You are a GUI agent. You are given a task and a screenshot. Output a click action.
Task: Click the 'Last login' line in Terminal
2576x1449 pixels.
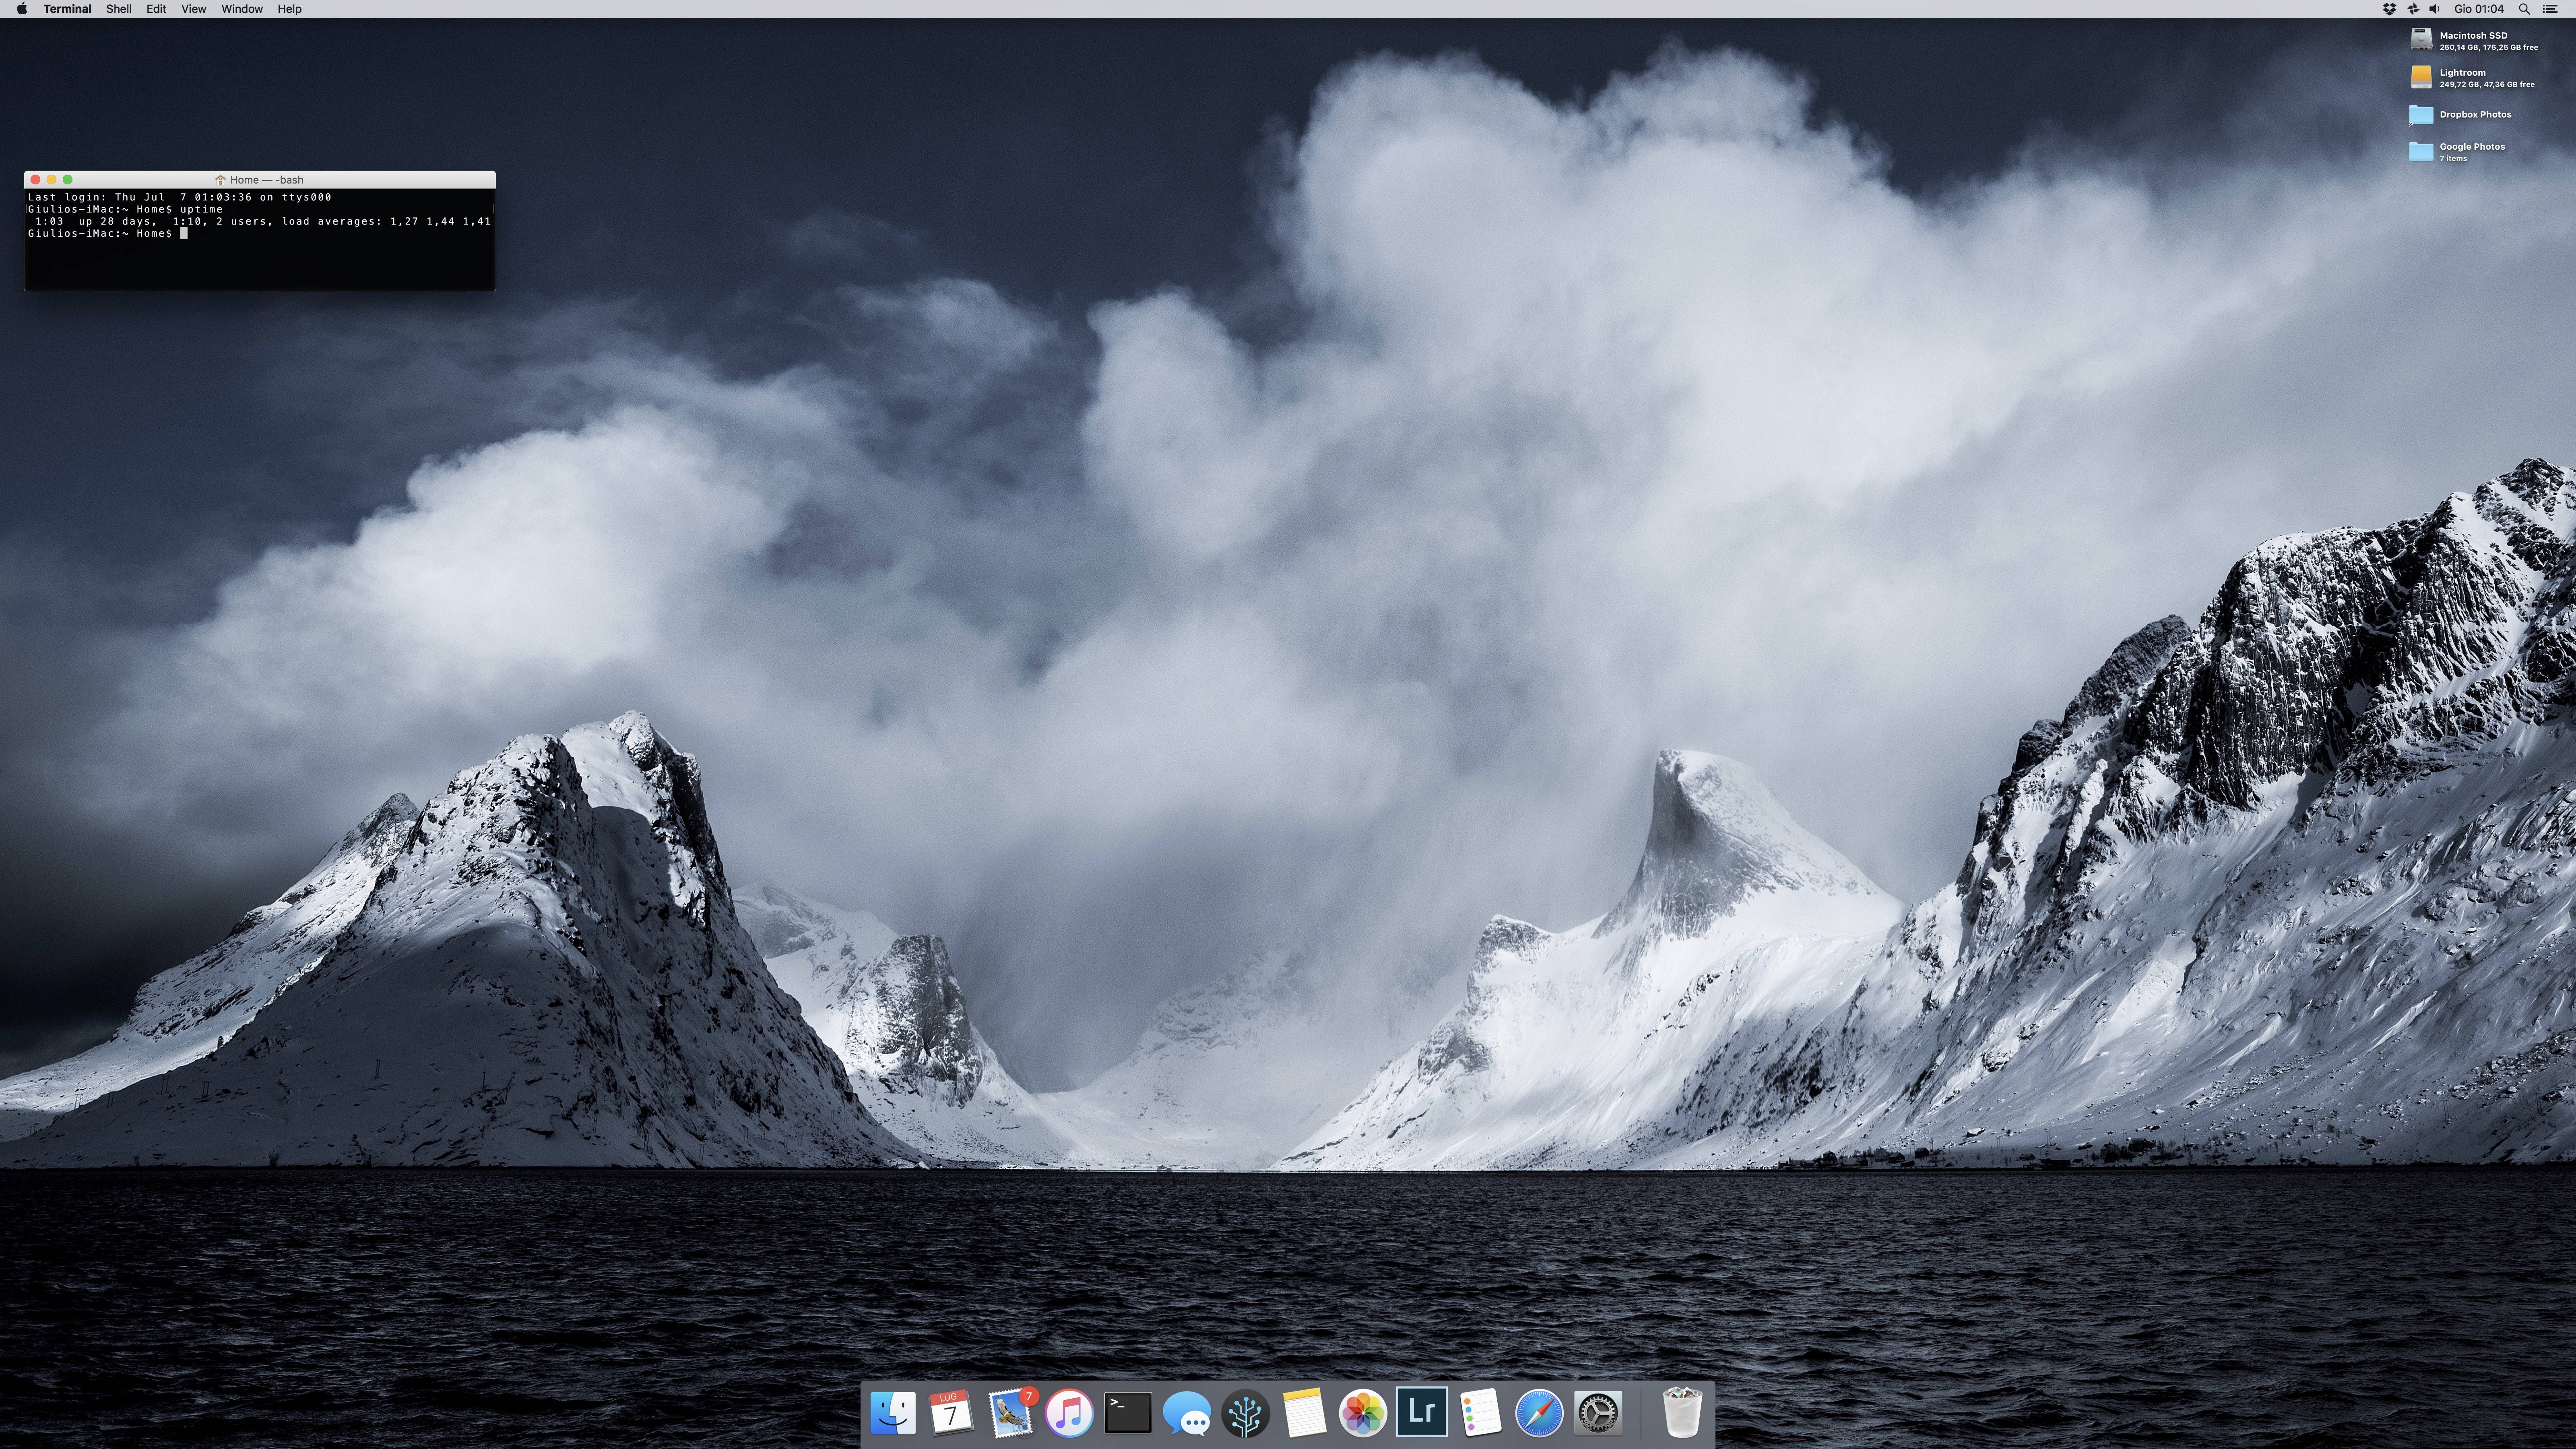pyautogui.click(x=180, y=197)
